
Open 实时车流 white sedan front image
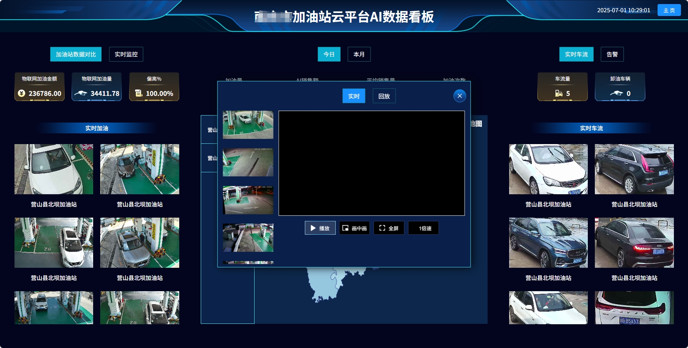548,169
